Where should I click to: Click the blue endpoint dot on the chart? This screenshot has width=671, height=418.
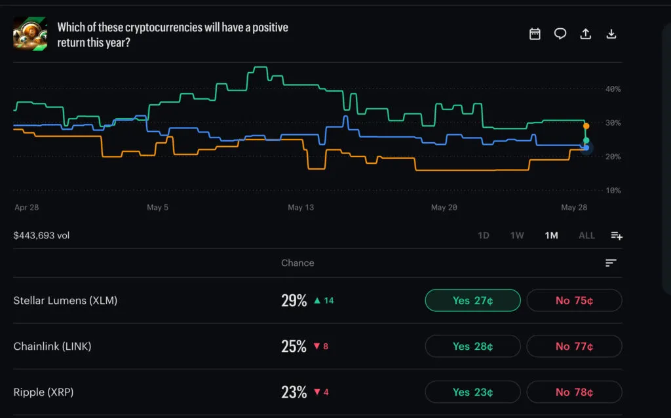click(x=586, y=147)
